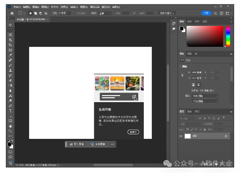Screen dimensions: 240x173
Task: Click the 生成图像 generate image button
Action: pos(98,144)
